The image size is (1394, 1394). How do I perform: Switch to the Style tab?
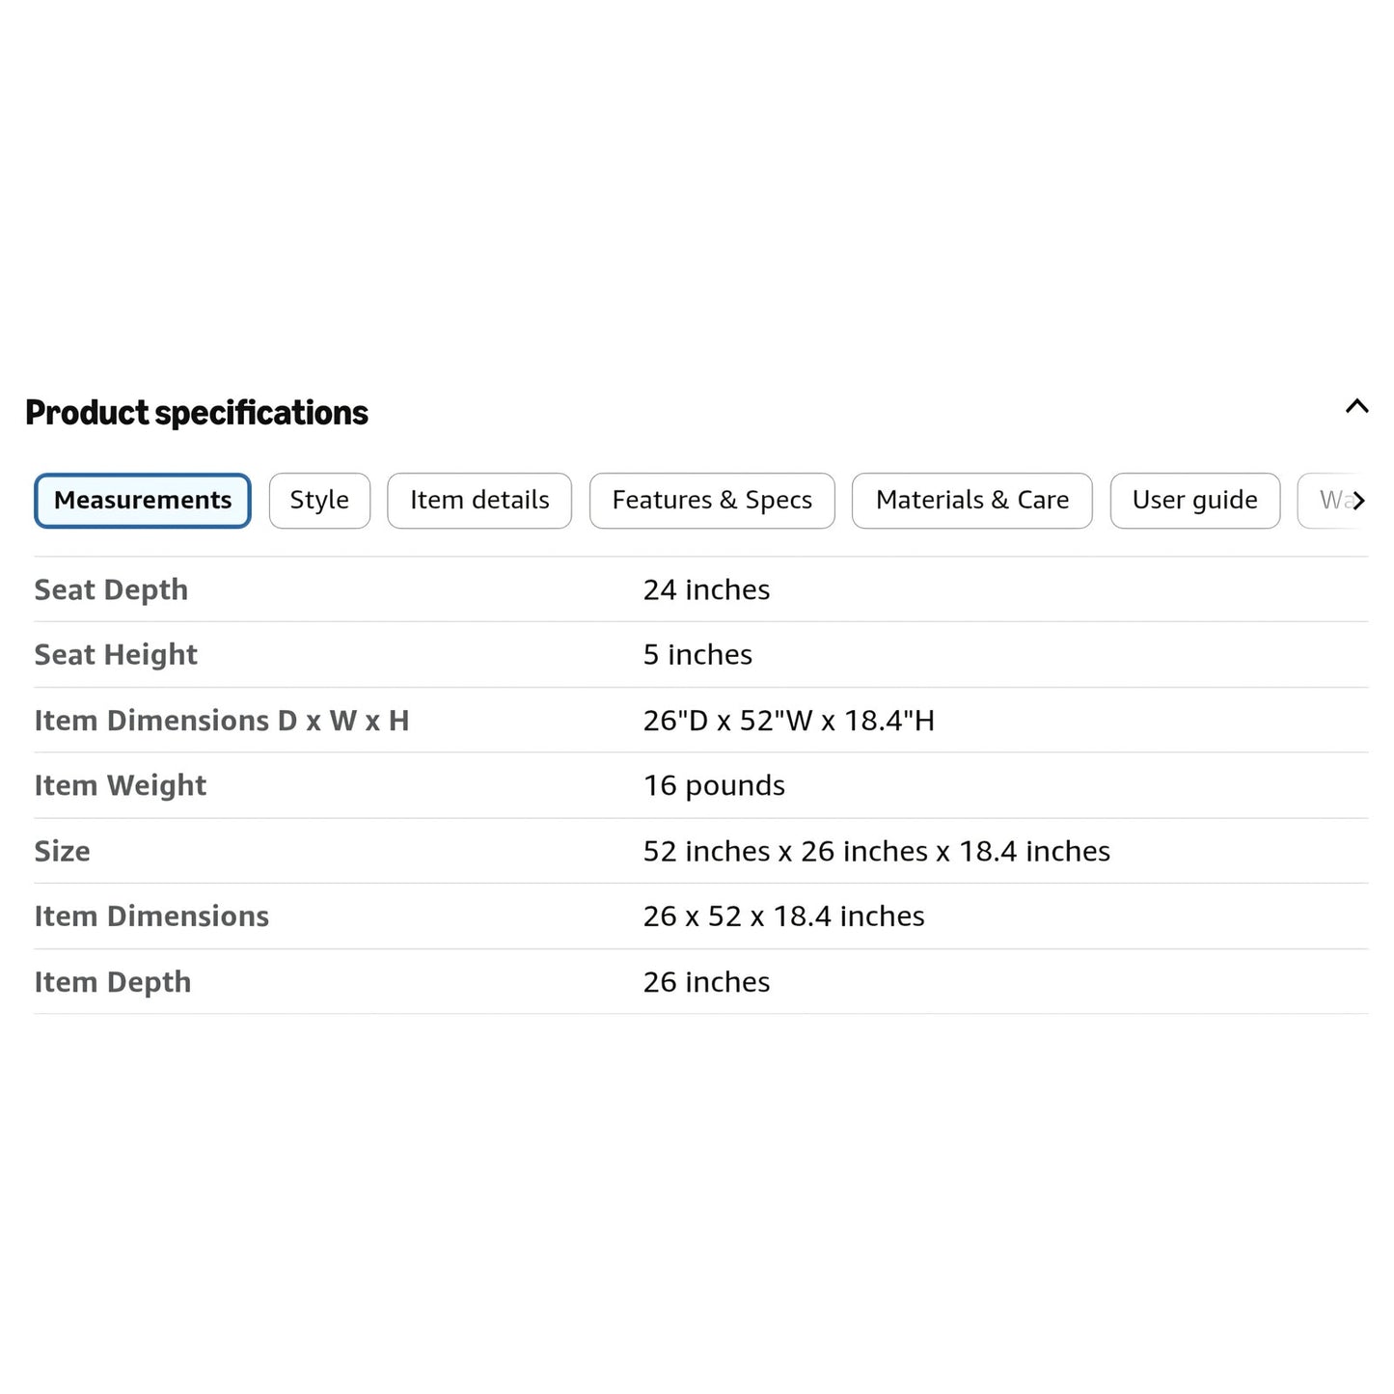pos(319,501)
